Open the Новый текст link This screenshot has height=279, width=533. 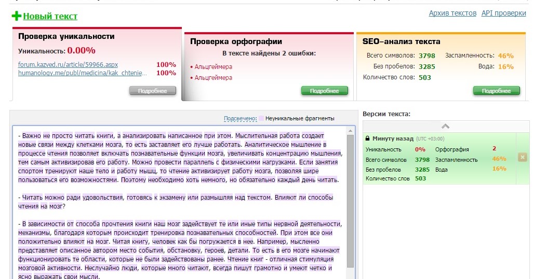tap(50, 16)
